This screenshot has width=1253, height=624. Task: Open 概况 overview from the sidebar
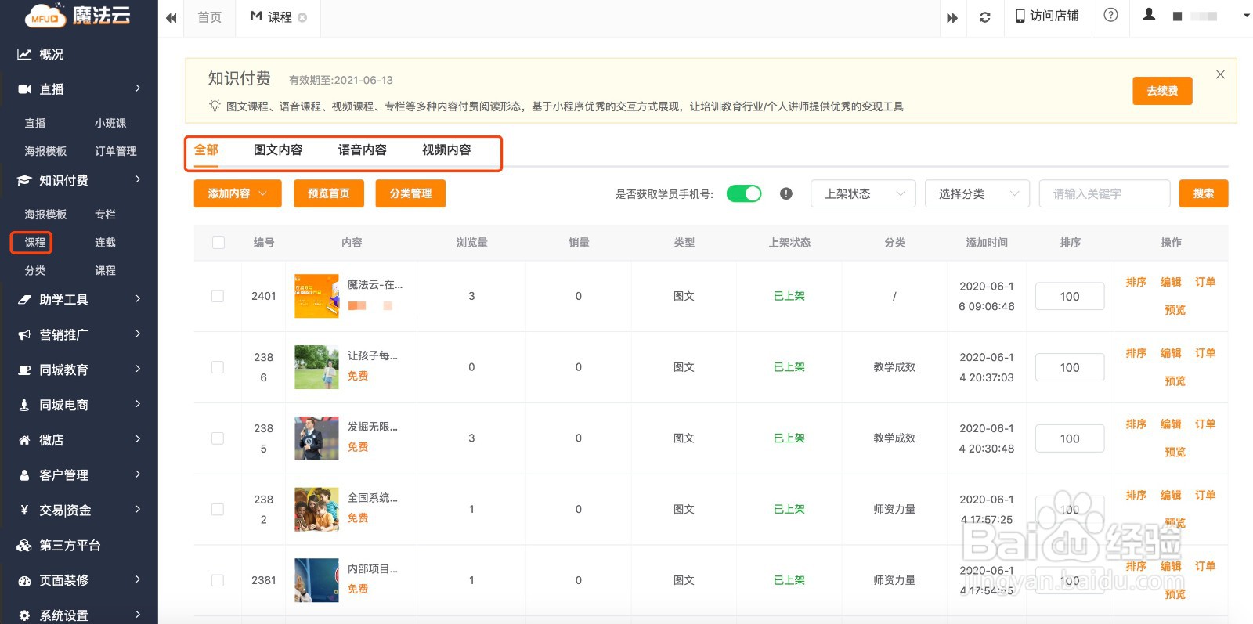[x=52, y=54]
